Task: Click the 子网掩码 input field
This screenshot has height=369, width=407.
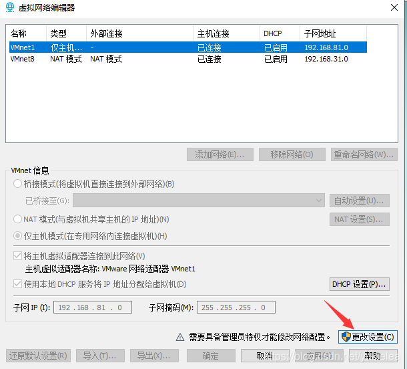Action: point(236,307)
